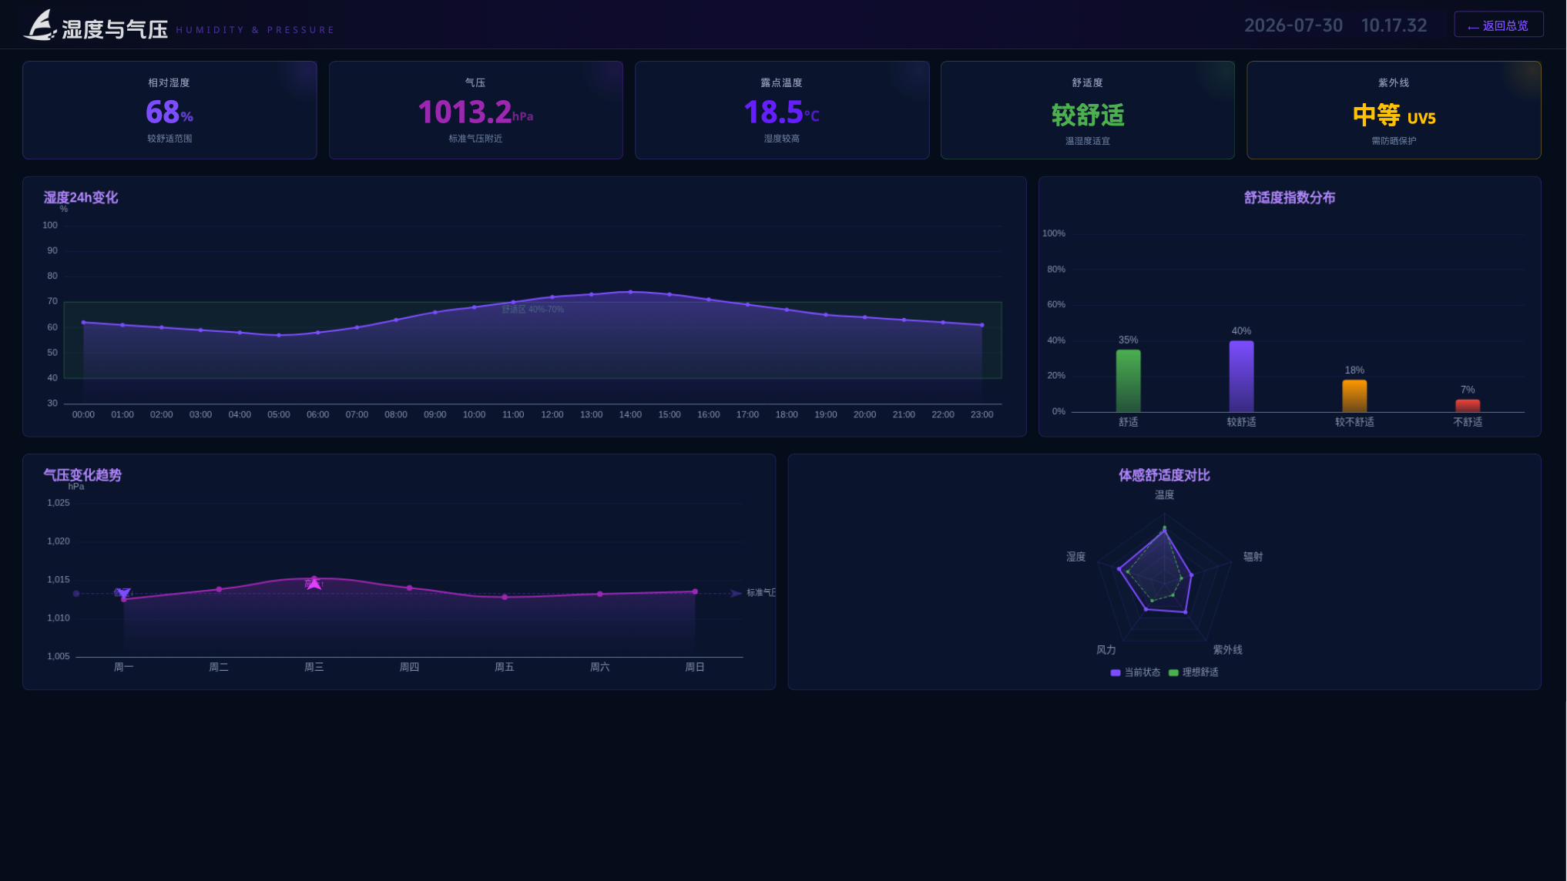Viewport: 1567px width, 881px height.
Task: Open the 露点温度 18.5°C card
Action: (x=782, y=110)
